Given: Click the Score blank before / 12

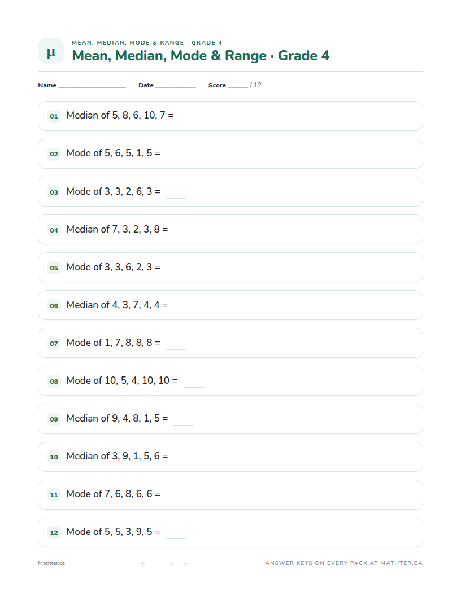Looking at the screenshot, I should pos(238,87).
